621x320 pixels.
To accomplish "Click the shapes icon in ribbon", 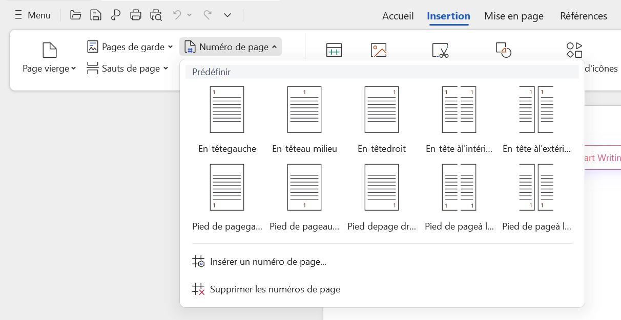I will click(503, 50).
